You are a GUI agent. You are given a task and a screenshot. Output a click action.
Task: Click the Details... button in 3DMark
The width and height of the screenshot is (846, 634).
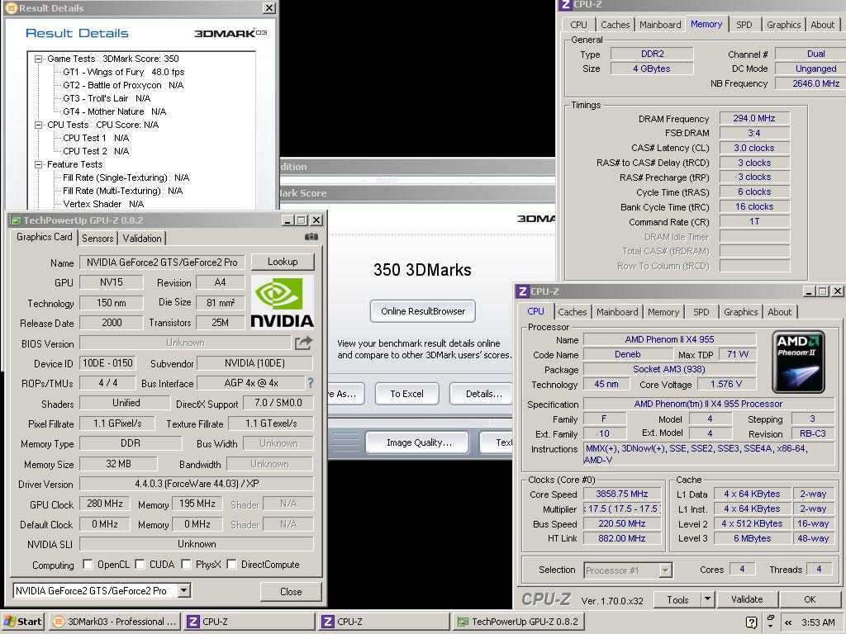pyautogui.click(x=483, y=394)
